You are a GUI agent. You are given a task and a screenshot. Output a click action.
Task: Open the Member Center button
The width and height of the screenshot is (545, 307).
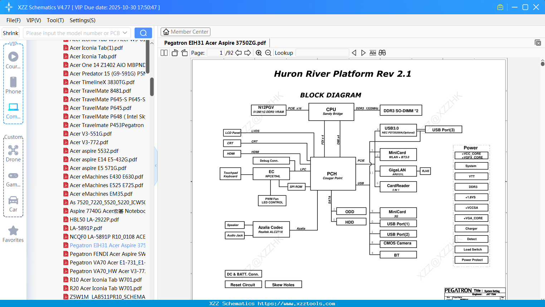(x=185, y=32)
